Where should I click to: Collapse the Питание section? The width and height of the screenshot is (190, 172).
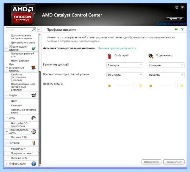tap(7, 143)
